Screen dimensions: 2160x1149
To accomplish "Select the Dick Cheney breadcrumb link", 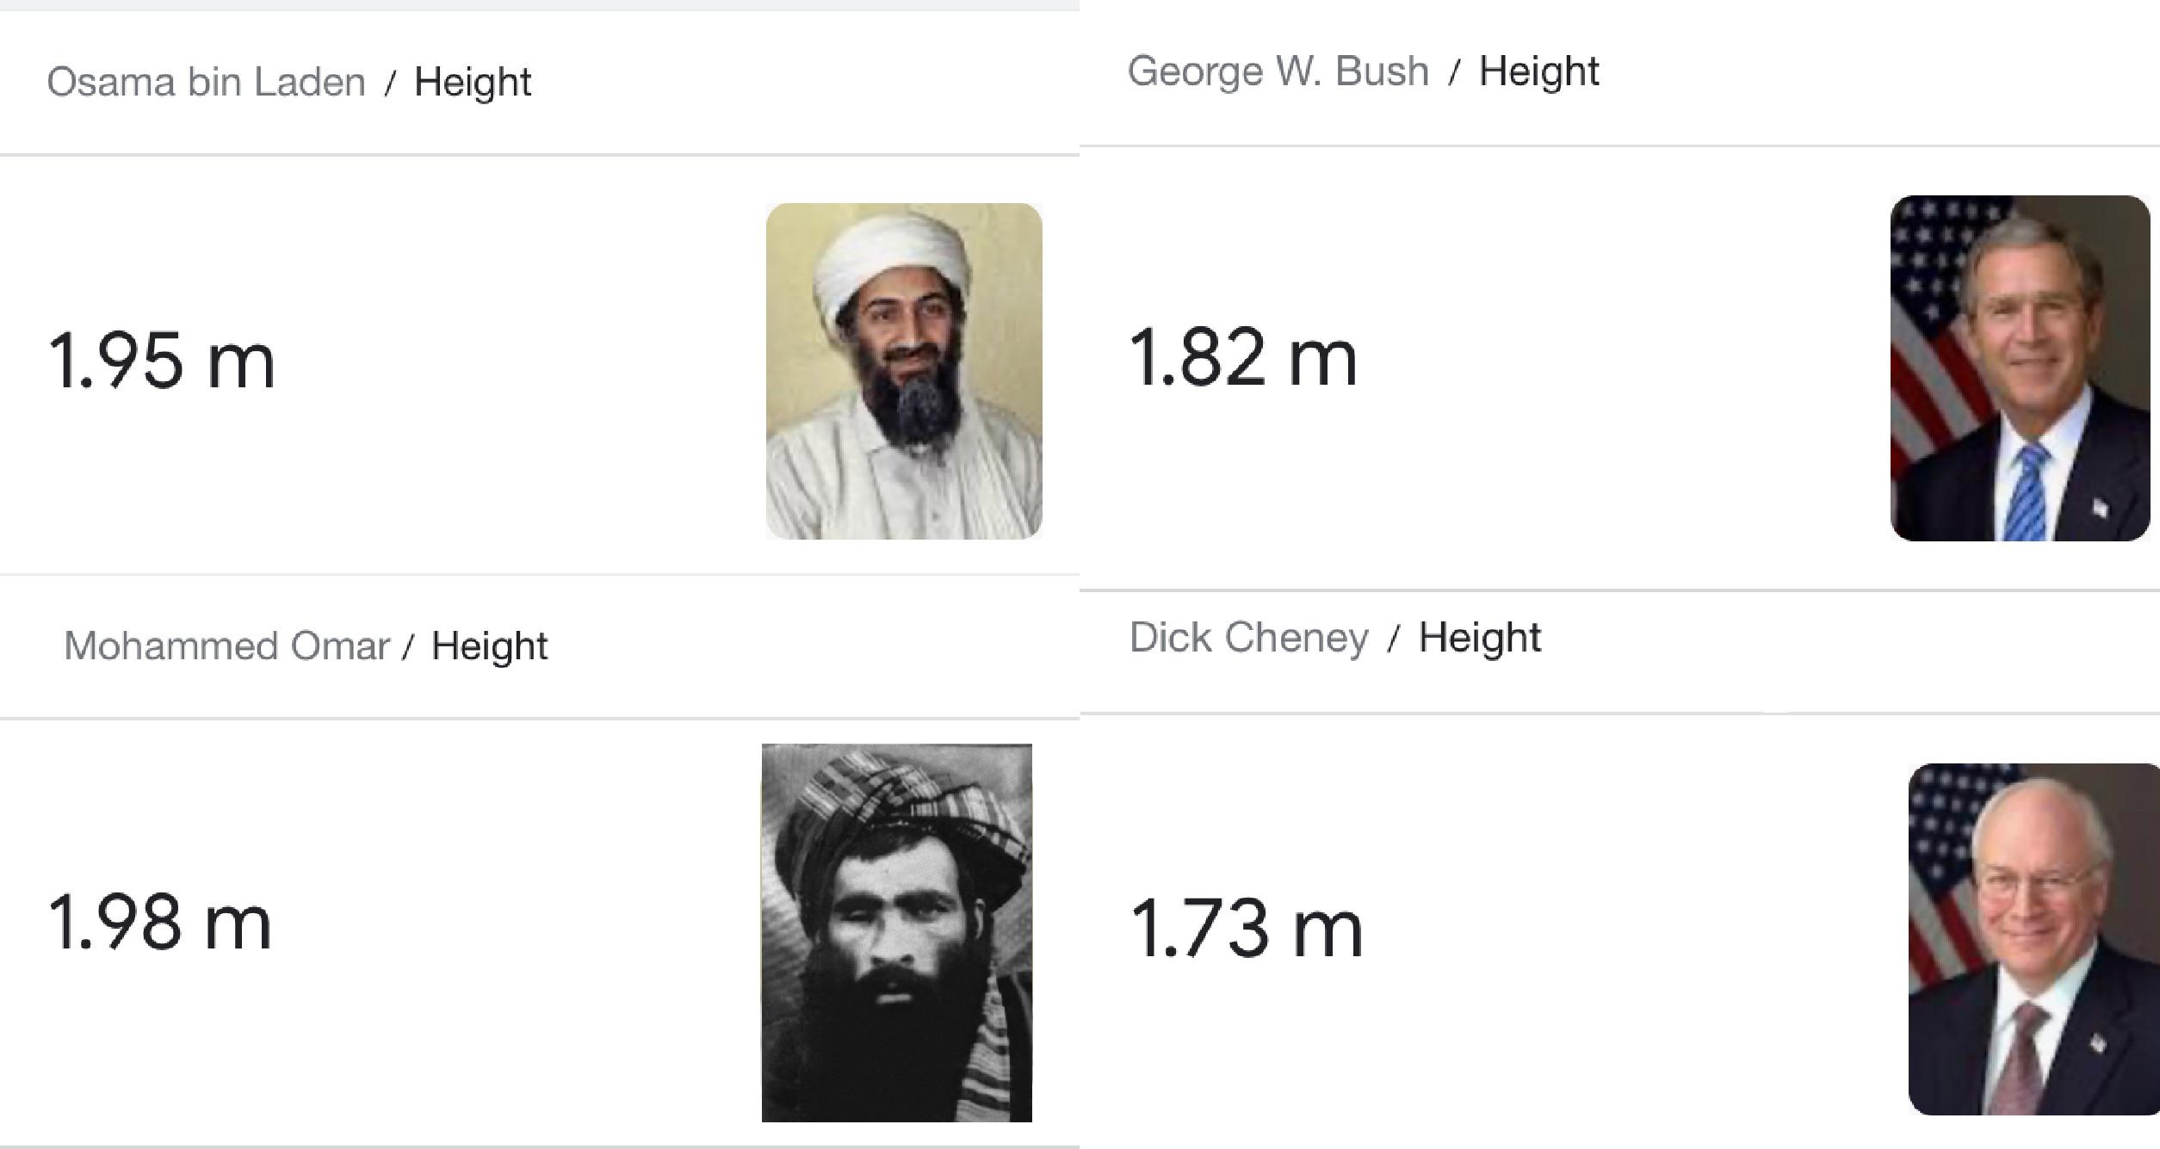I will 1248,638.
